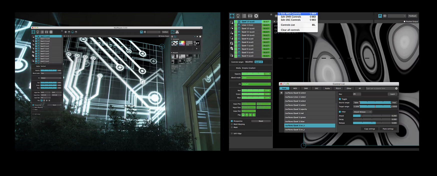
Task: Open the settings gear in the right toolbar
Action: point(256,16)
